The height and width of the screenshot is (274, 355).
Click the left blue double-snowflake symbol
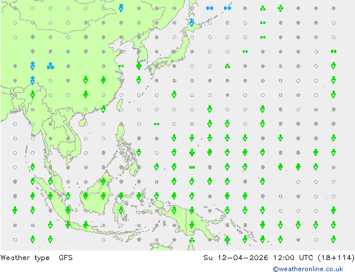209,8
